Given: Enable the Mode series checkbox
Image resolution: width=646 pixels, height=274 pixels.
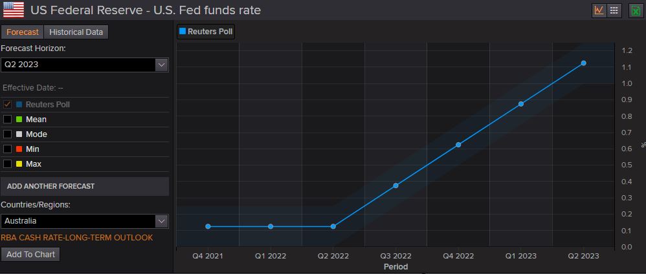Looking at the screenshot, I should click(x=7, y=134).
